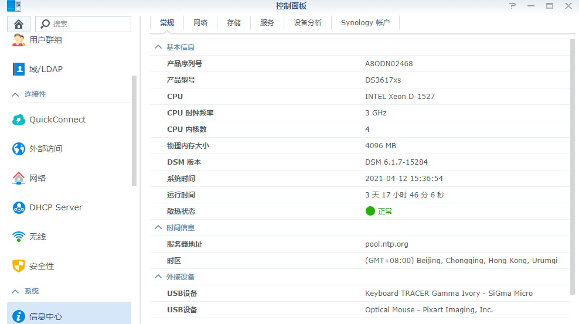
Task: Click the search magnifier icon
Action: [45, 24]
